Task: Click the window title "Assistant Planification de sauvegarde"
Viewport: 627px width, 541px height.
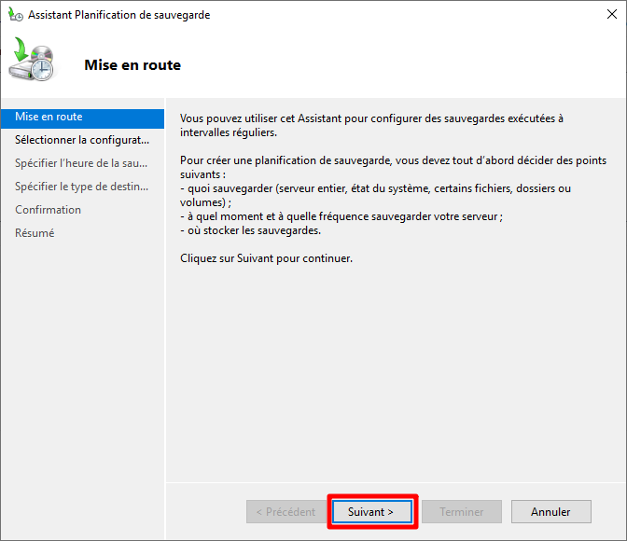Action: pos(118,15)
